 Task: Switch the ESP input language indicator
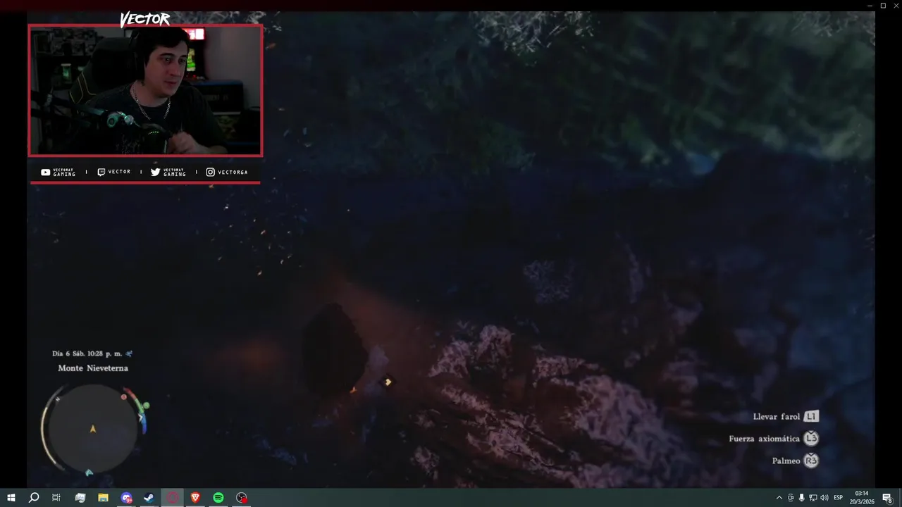(x=839, y=498)
